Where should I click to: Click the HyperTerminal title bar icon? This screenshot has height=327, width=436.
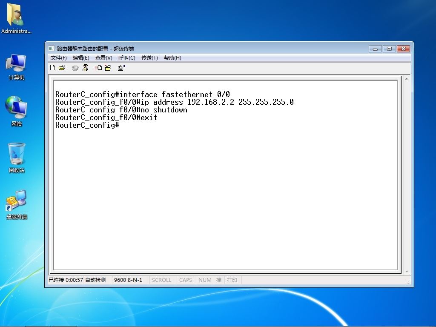[52, 49]
